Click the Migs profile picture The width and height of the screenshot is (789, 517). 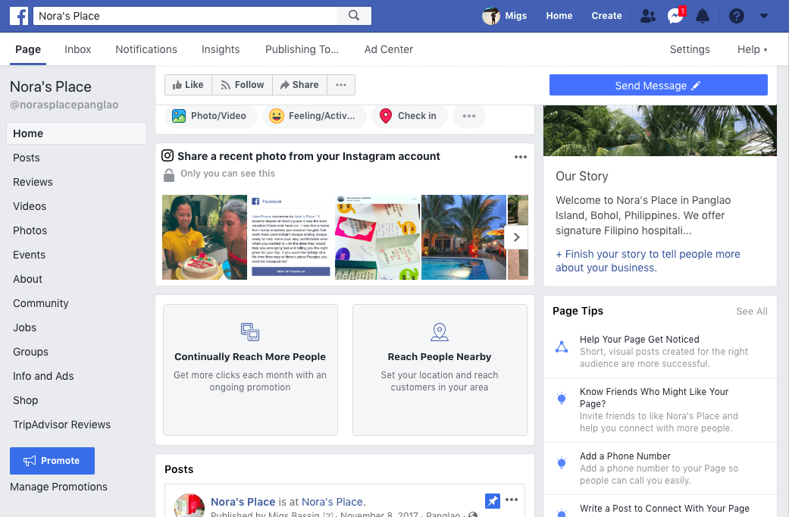491,16
